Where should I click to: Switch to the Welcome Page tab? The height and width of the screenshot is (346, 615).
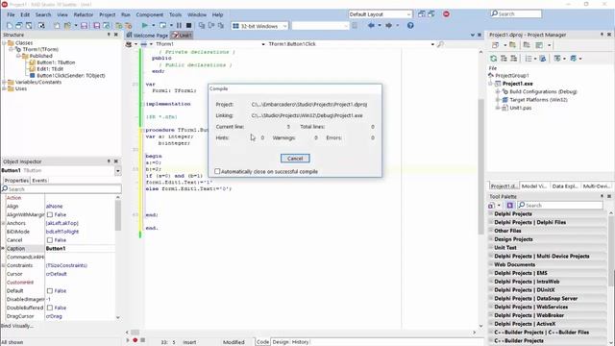click(147, 36)
